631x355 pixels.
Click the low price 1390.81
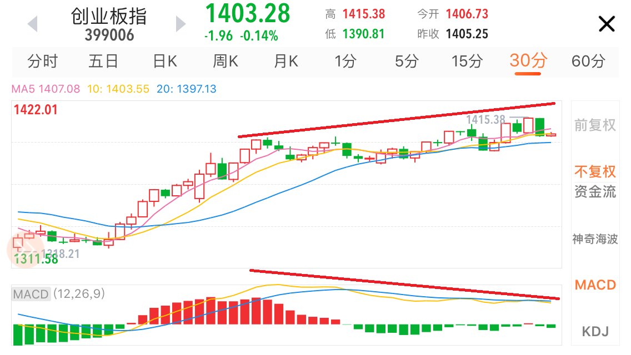click(x=364, y=34)
